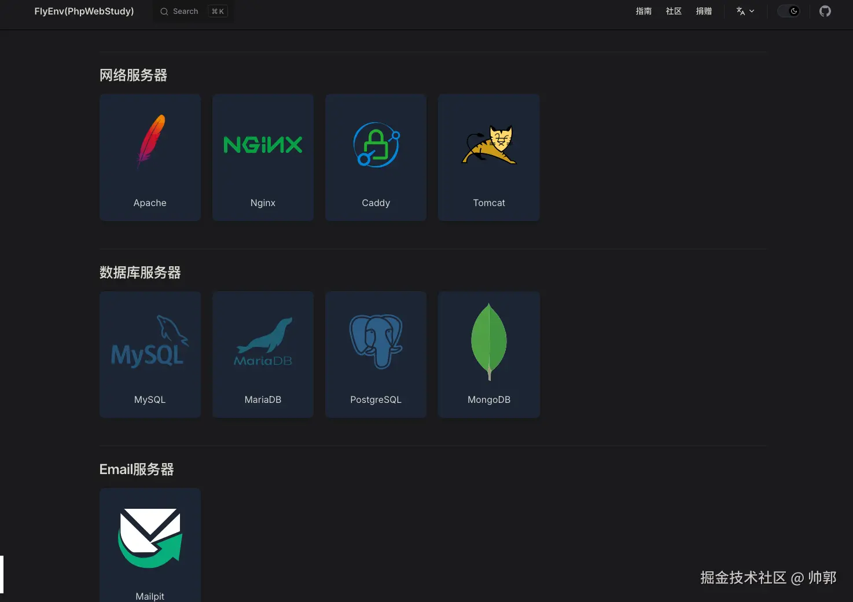The width and height of the screenshot is (853, 602).
Task: Click the Nginx label text
Action: coord(263,203)
